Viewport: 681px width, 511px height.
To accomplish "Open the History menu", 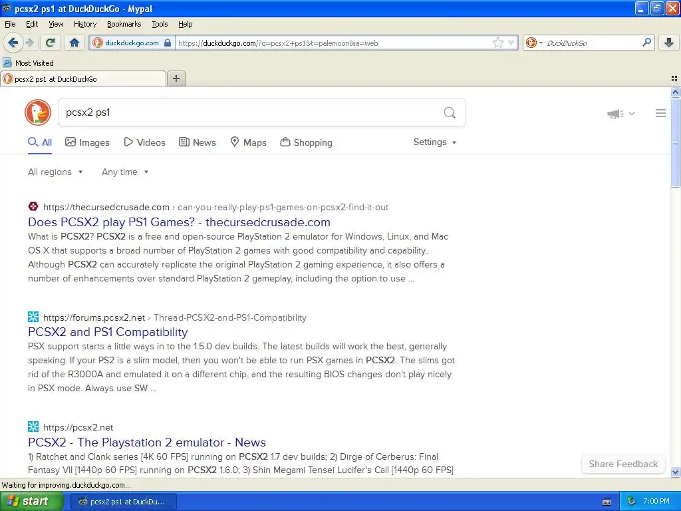I will [84, 24].
